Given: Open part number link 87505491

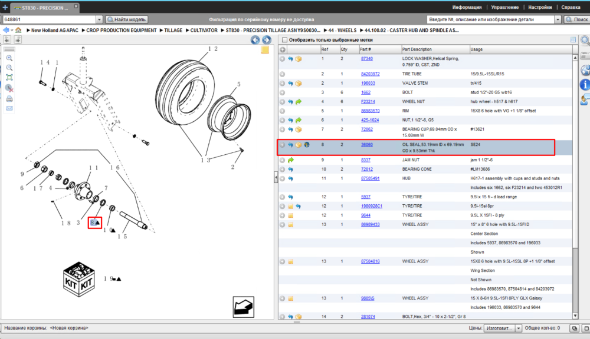Looking at the screenshot, I should tap(371, 178).
